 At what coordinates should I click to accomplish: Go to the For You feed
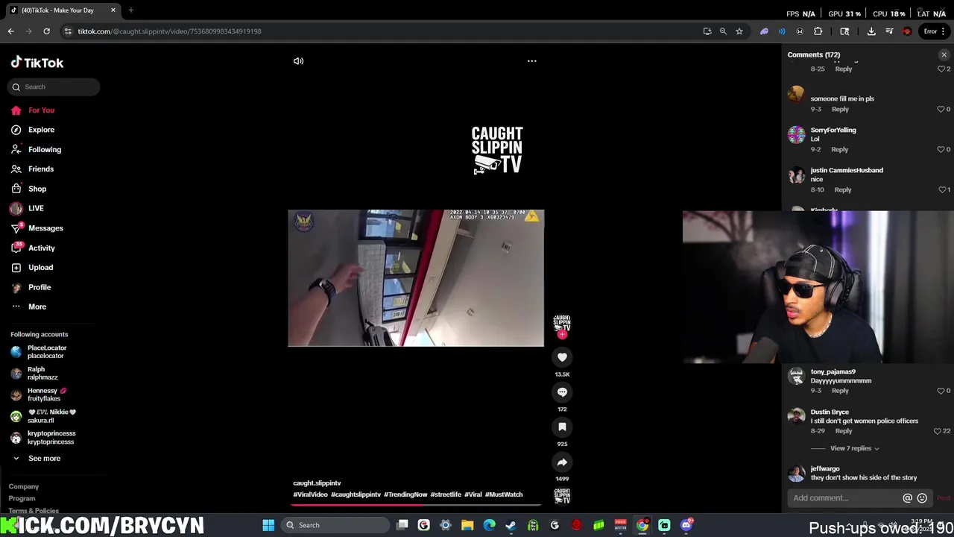[x=41, y=110]
